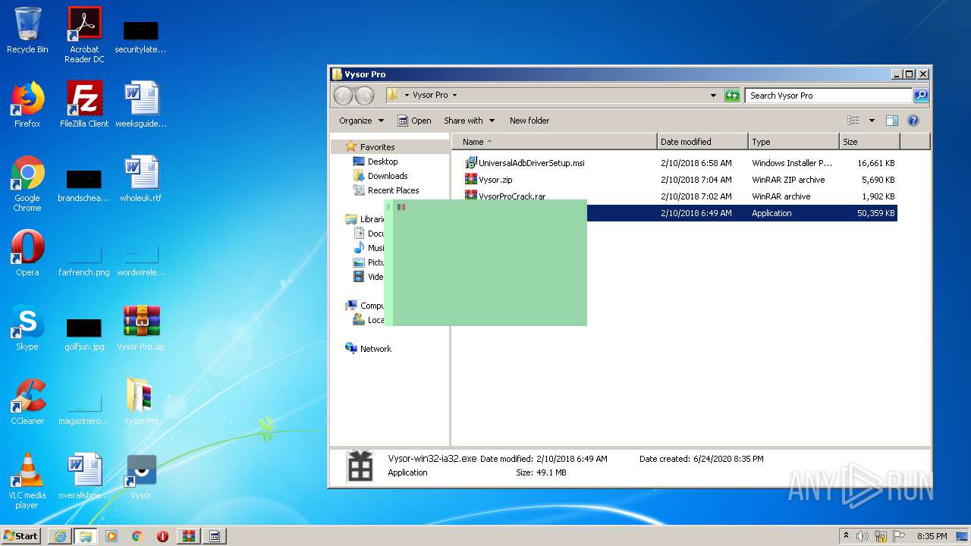Screen dimensions: 971x546
Task: Select the overallshoe Word document on desktop
Action: pyautogui.click(x=84, y=476)
